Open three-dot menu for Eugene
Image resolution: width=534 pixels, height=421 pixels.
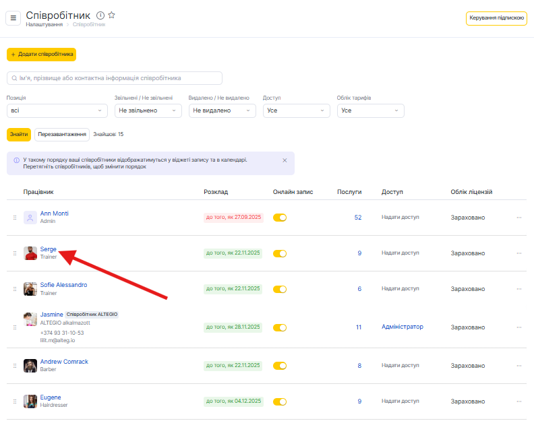tap(518, 401)
